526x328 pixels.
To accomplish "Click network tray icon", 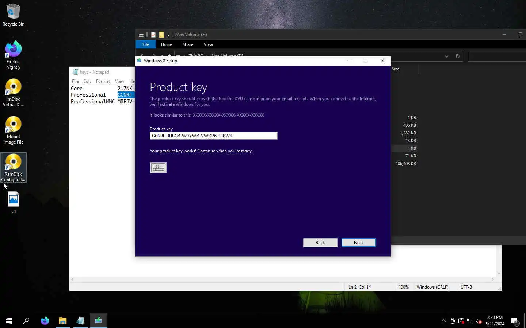I will (x=470, y=321).
